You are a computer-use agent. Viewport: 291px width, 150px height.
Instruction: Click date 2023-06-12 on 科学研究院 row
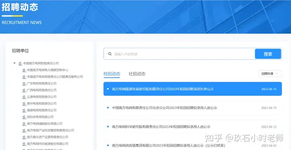[x=269, y=127]
